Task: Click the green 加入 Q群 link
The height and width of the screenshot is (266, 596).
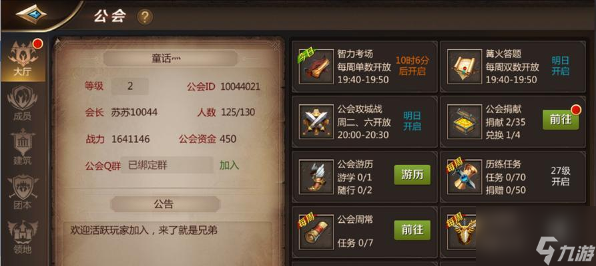Action: [229, 165]
